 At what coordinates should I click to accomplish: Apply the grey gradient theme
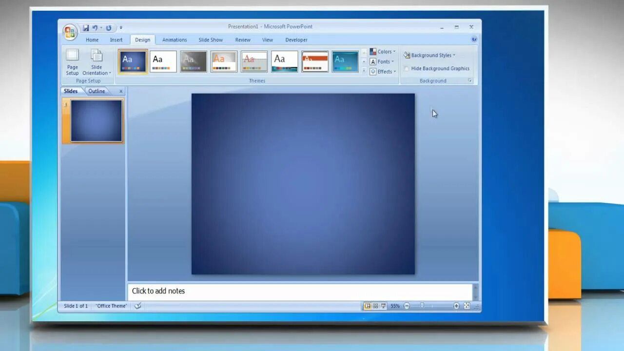(194, 61)
